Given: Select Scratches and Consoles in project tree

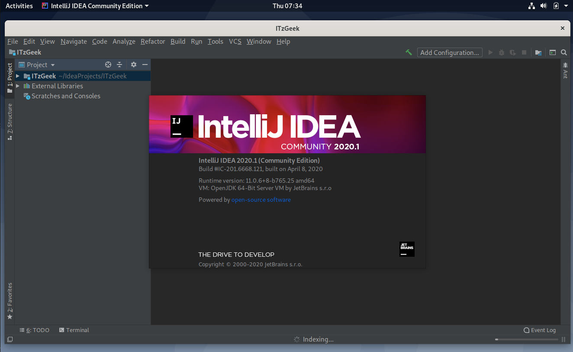Looking at the screenshot, I should [x=66, y=96].
